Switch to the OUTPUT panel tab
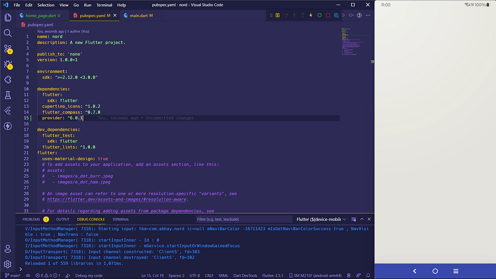This screenshot has width=496, height=279. [62, 219]
